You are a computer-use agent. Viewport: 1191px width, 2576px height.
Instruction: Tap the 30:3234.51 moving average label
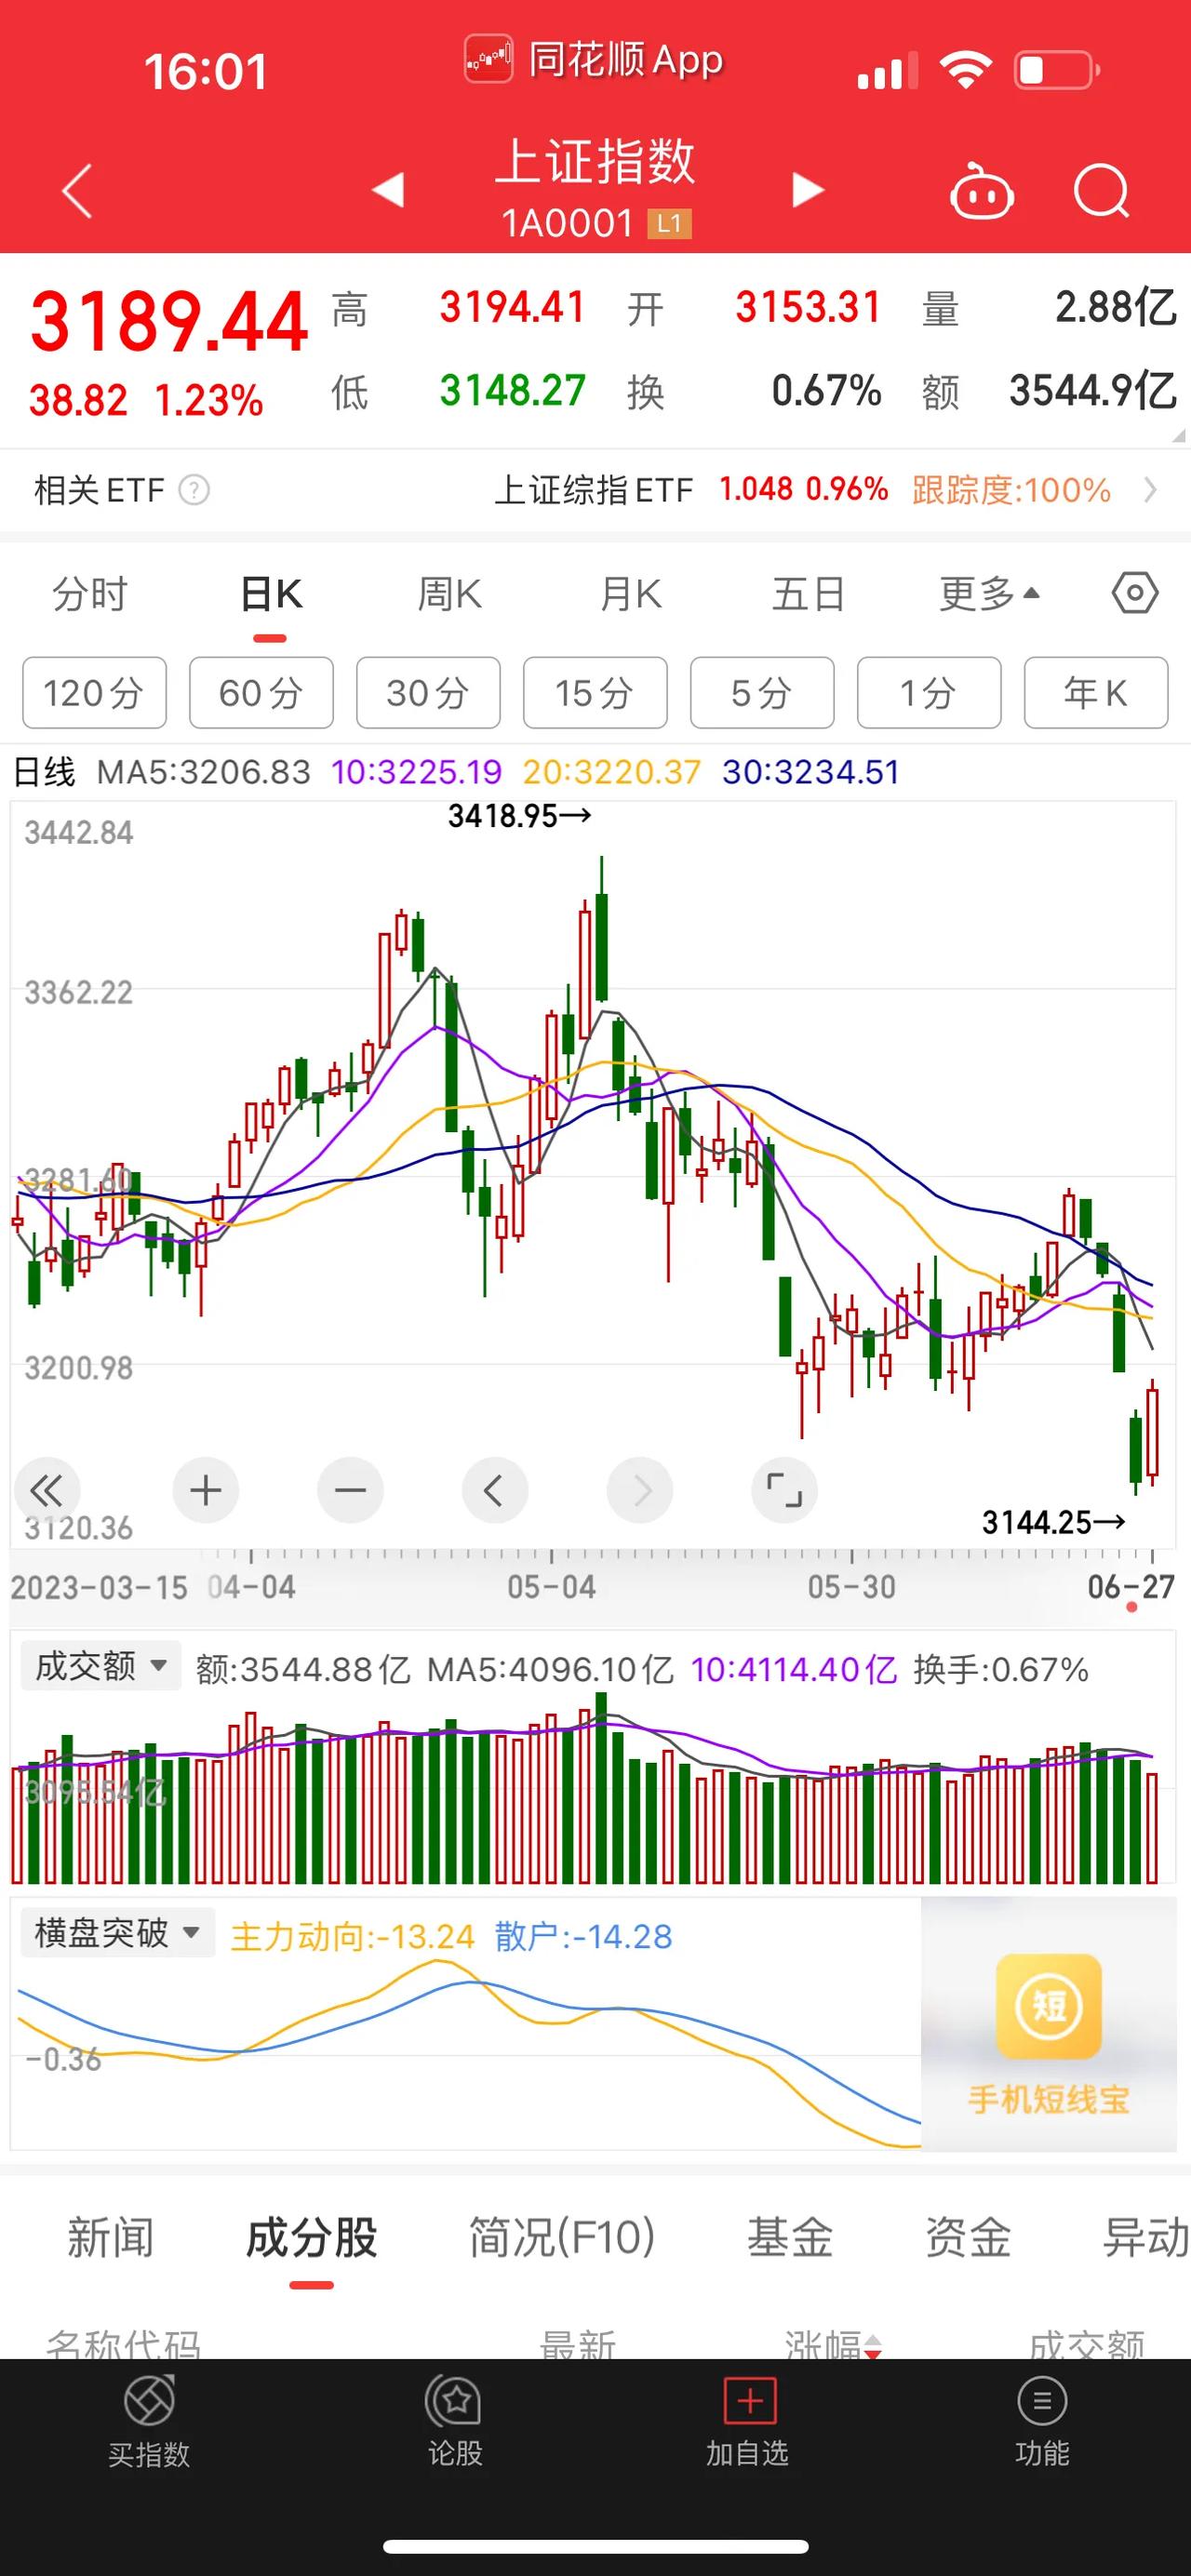coord(811,772)
